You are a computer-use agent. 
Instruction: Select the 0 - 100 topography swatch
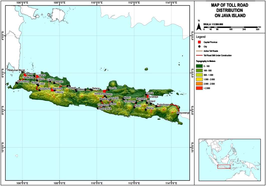199,66
